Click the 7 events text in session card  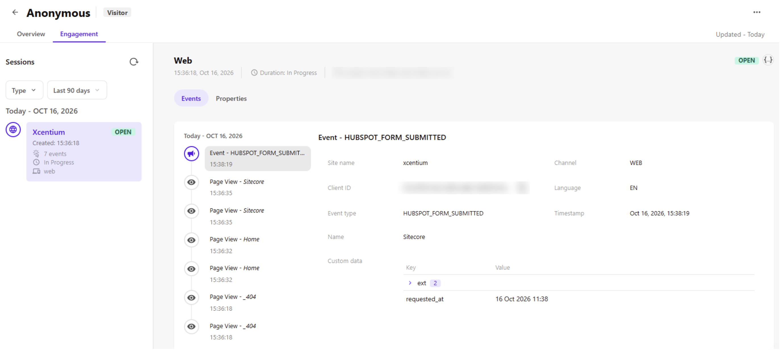tap(55, 154)
